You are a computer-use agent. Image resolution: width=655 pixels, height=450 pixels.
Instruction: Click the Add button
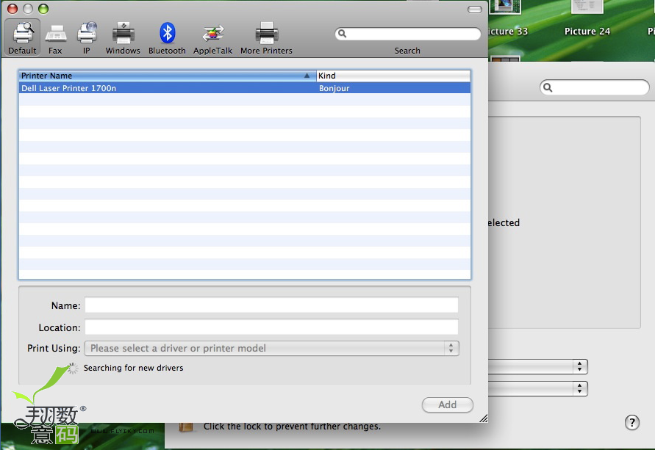click(x=448, y=404)
